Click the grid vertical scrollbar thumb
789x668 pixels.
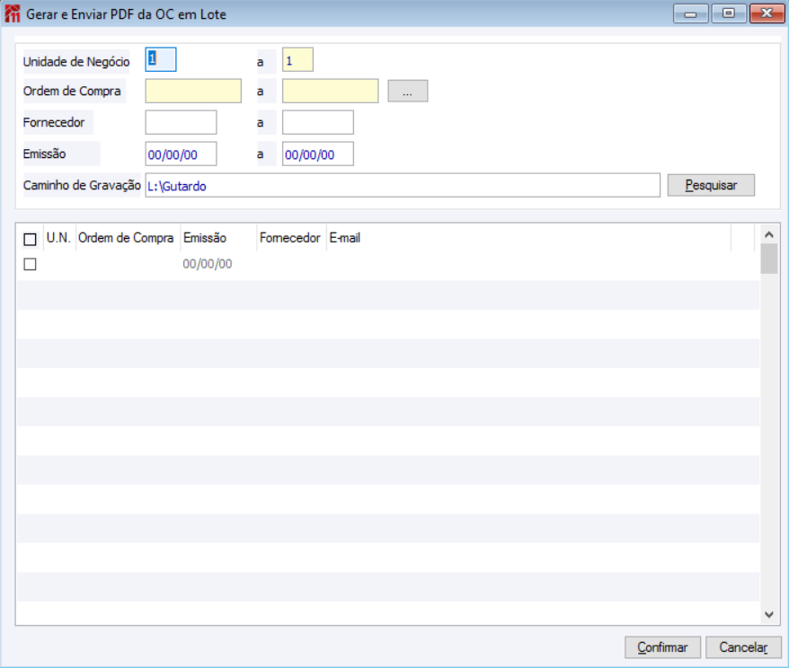pos(769,259)
